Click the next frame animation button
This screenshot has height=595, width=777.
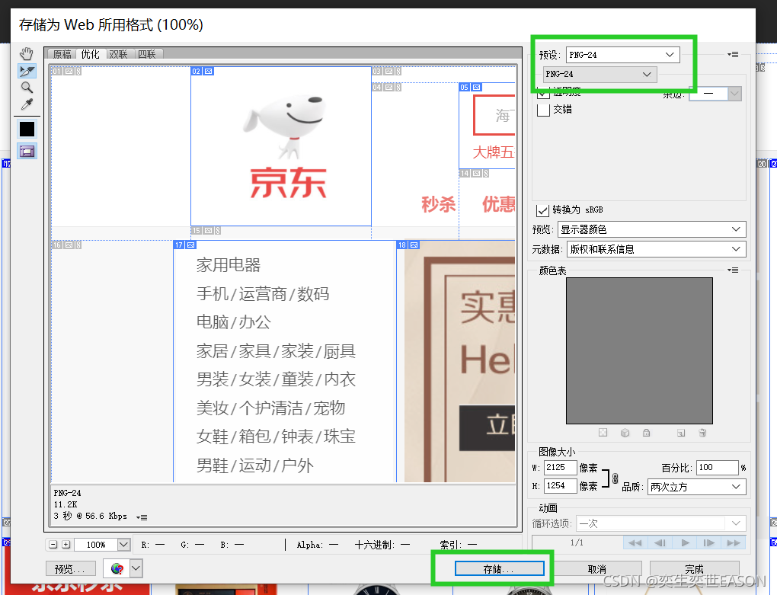coord(709,543)
